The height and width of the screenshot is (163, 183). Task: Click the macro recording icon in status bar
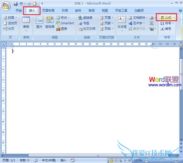[72, 160]
